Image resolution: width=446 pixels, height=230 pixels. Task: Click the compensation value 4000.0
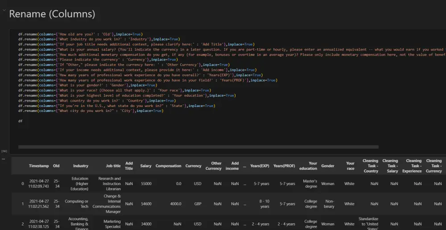(x=175, y=204)
